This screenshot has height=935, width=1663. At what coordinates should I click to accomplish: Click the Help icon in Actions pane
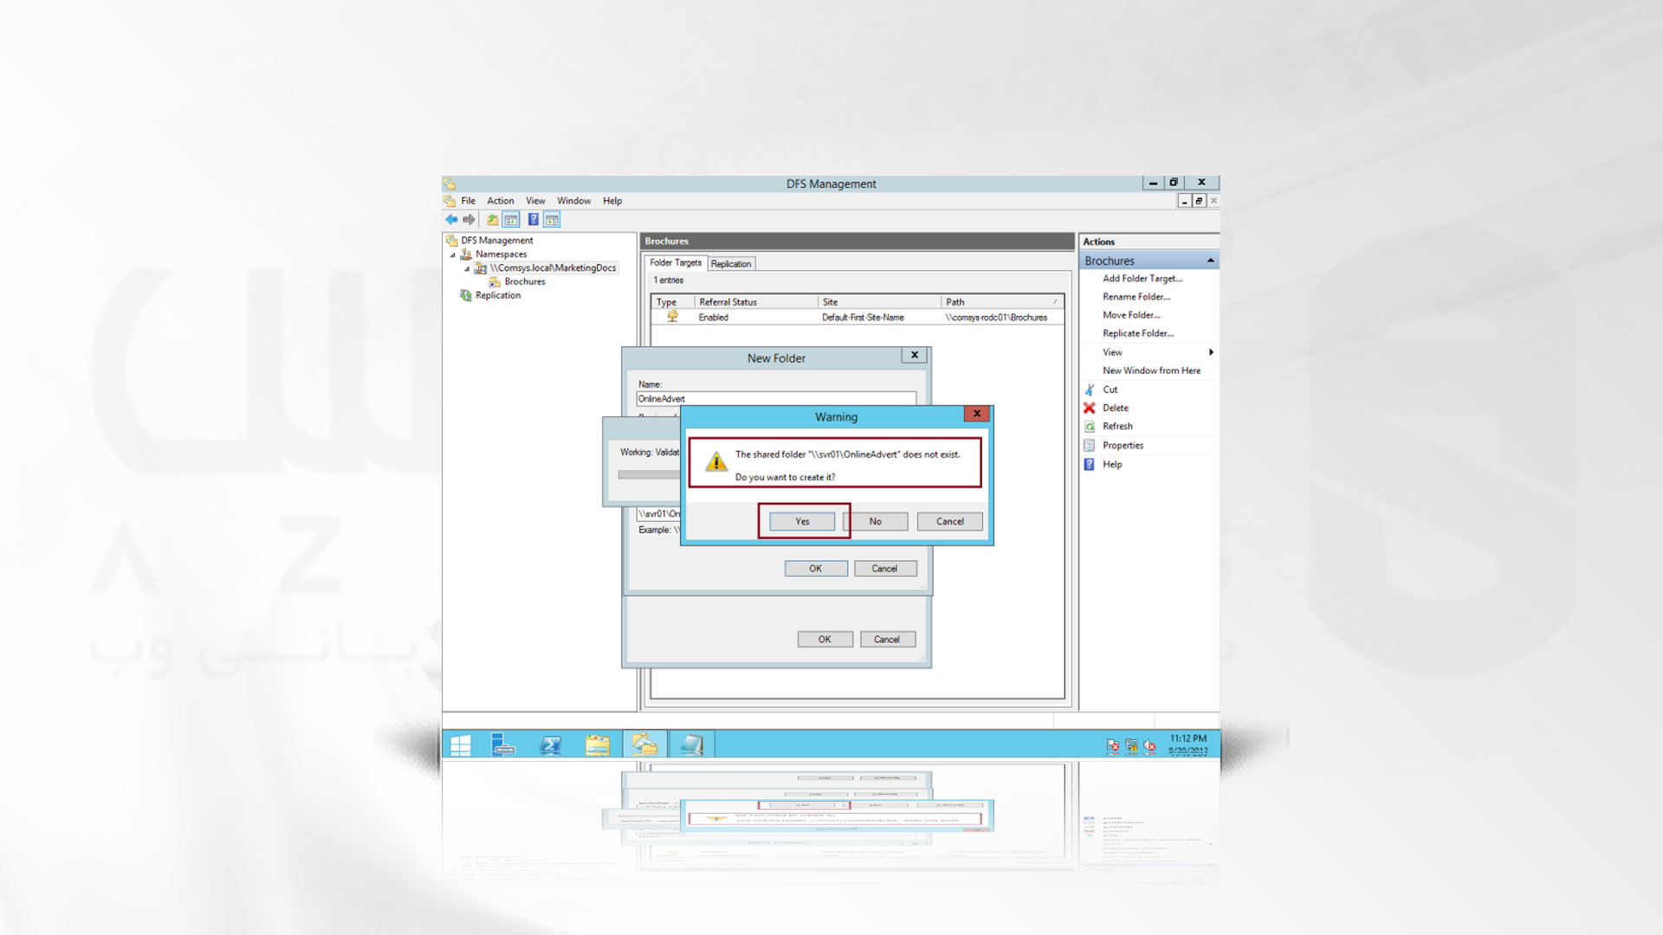[1090, 465]
